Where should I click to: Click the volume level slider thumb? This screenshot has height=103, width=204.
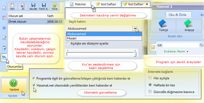(x=135, y=54)
